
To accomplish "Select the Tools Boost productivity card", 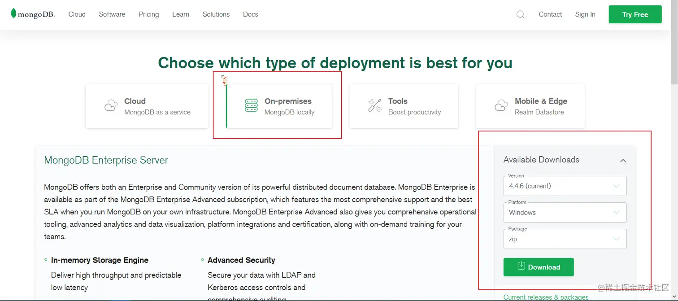I will pyautogui.click(x=404, y=106).
